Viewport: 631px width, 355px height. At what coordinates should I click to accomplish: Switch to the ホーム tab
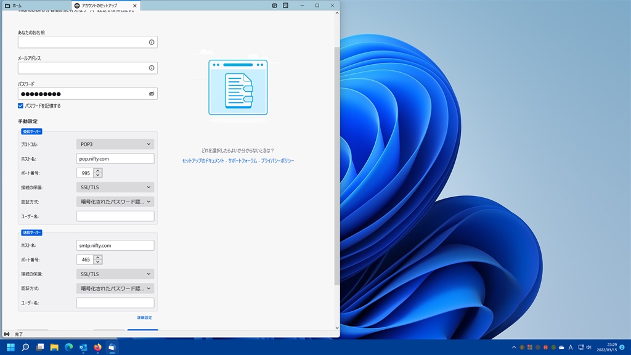tap(17, 5)
